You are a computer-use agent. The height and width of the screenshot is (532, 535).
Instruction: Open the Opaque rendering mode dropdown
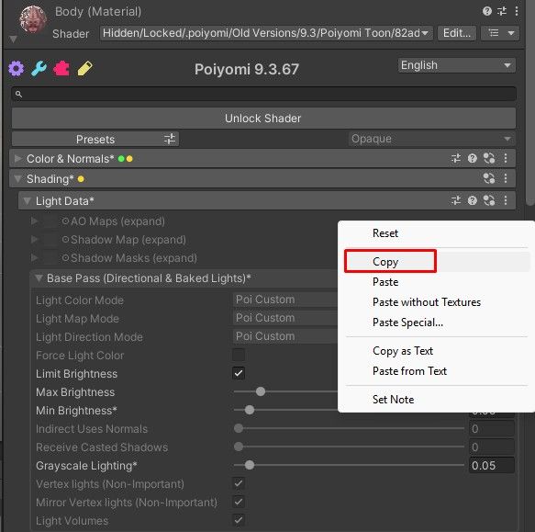click(x=431, y=139)
